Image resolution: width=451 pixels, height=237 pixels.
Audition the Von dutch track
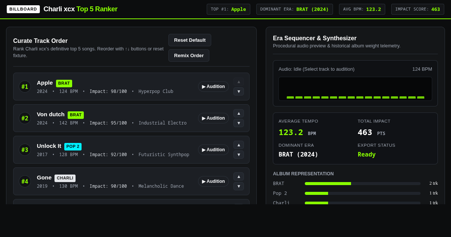click(213, 118)
